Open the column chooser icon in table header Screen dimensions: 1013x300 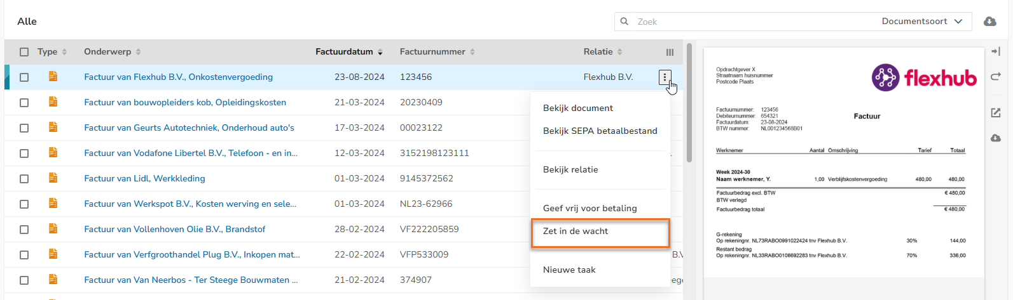670,52
